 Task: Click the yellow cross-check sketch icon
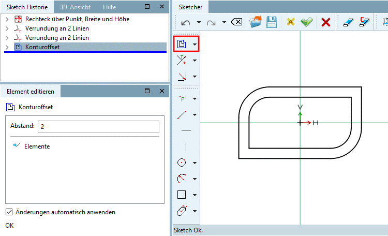point(291,22)
